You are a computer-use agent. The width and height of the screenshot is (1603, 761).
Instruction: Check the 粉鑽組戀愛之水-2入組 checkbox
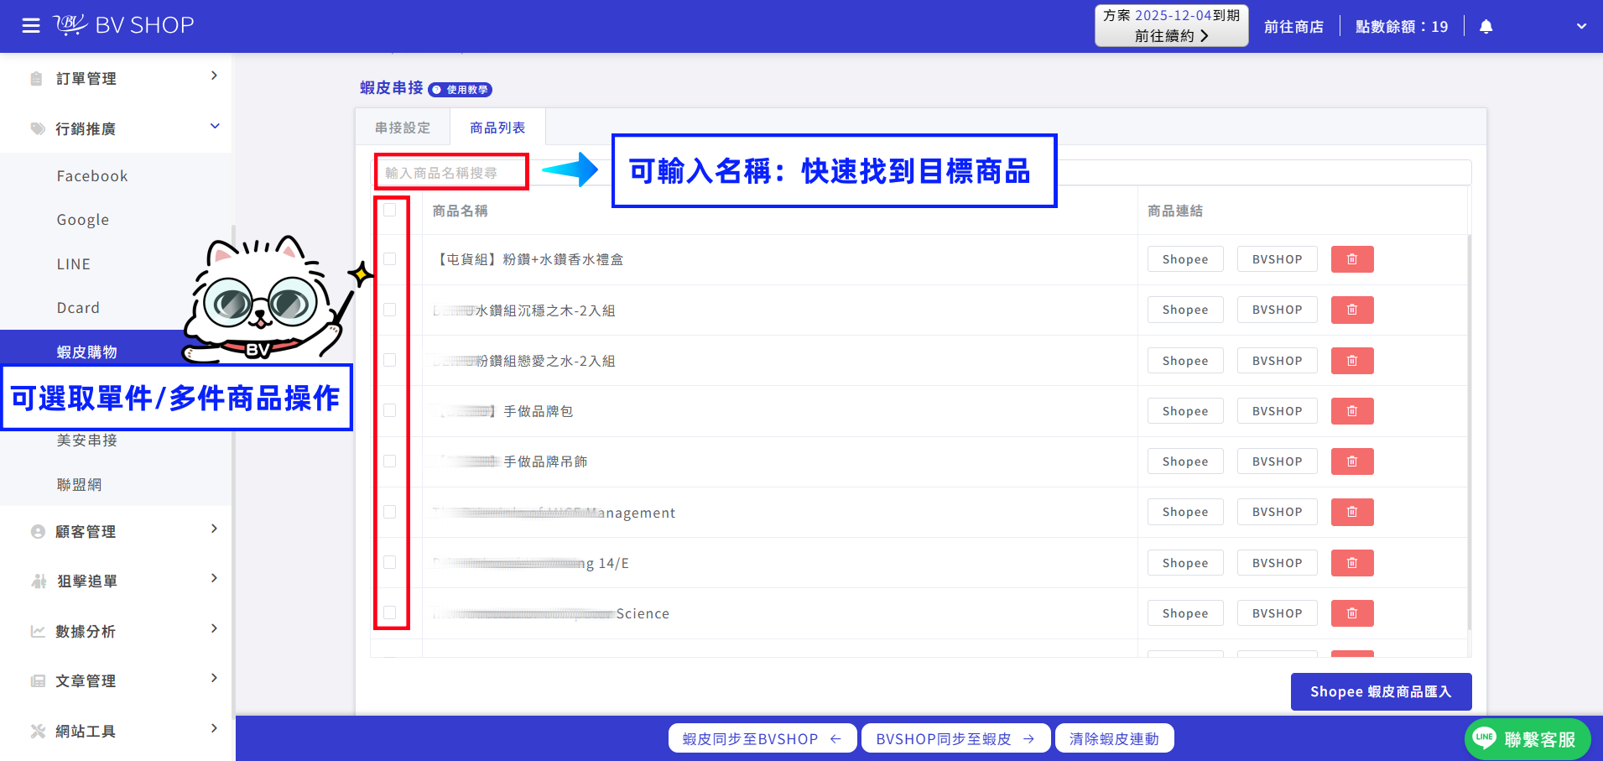pyautogui.click(x=390, y=360)
